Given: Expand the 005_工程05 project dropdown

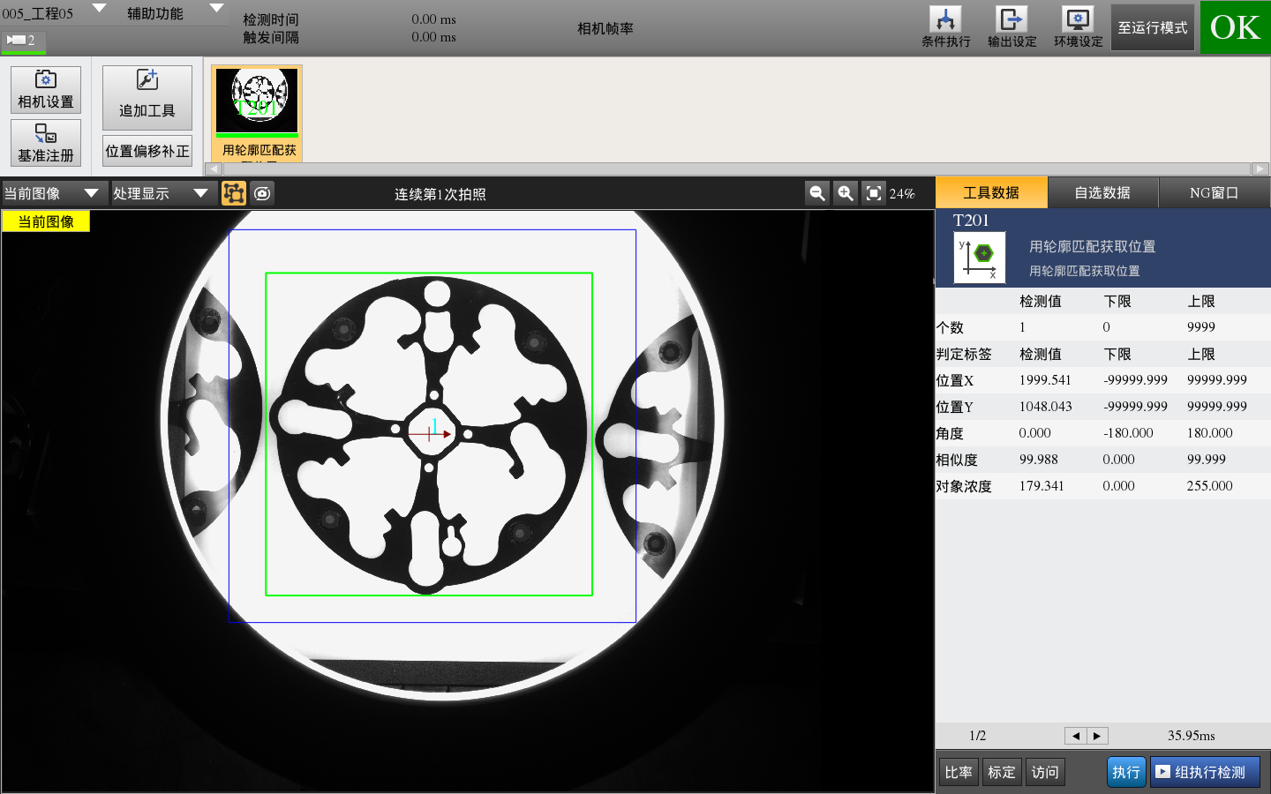Looking at the screenshot, I should pyautogui.click(x=99, y=9).
